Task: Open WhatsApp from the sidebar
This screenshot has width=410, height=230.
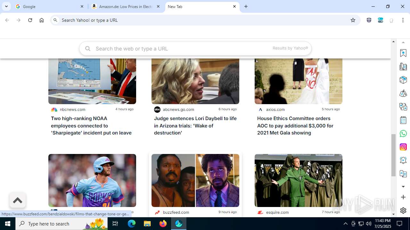Action: [403, 134]
